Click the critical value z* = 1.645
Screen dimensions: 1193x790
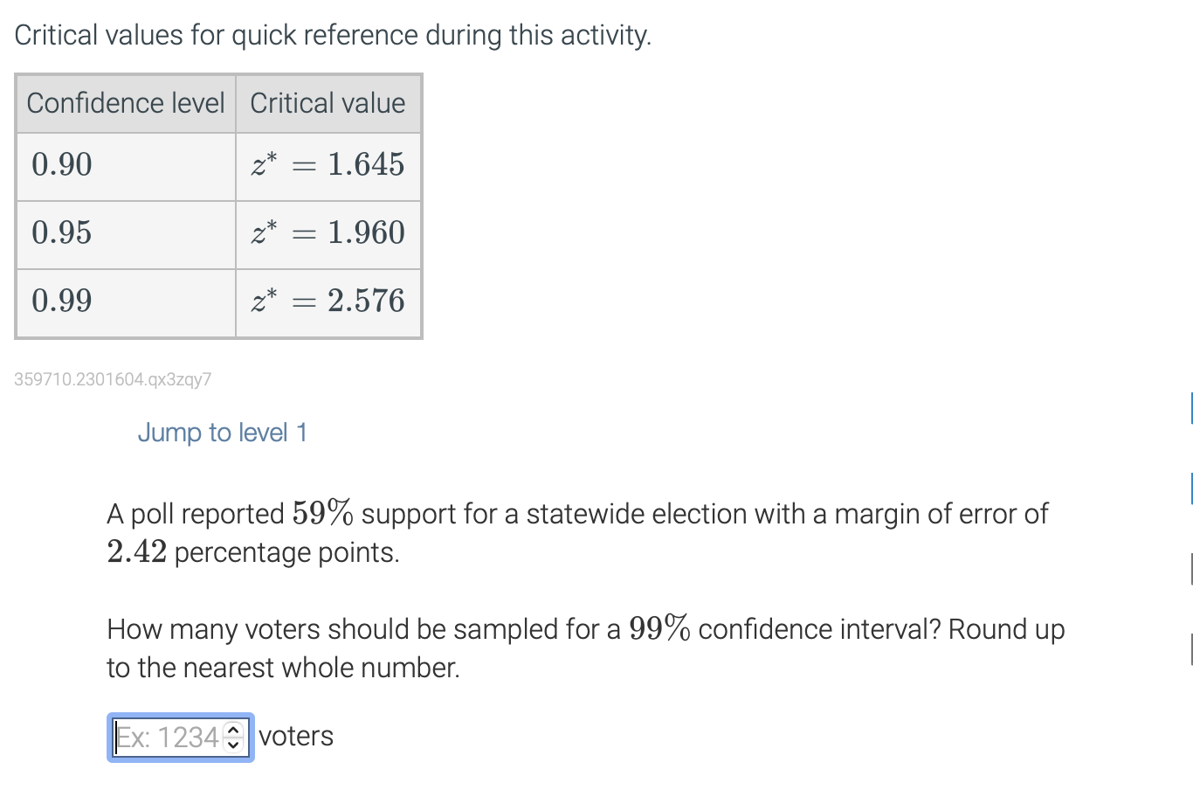[328, 165]
